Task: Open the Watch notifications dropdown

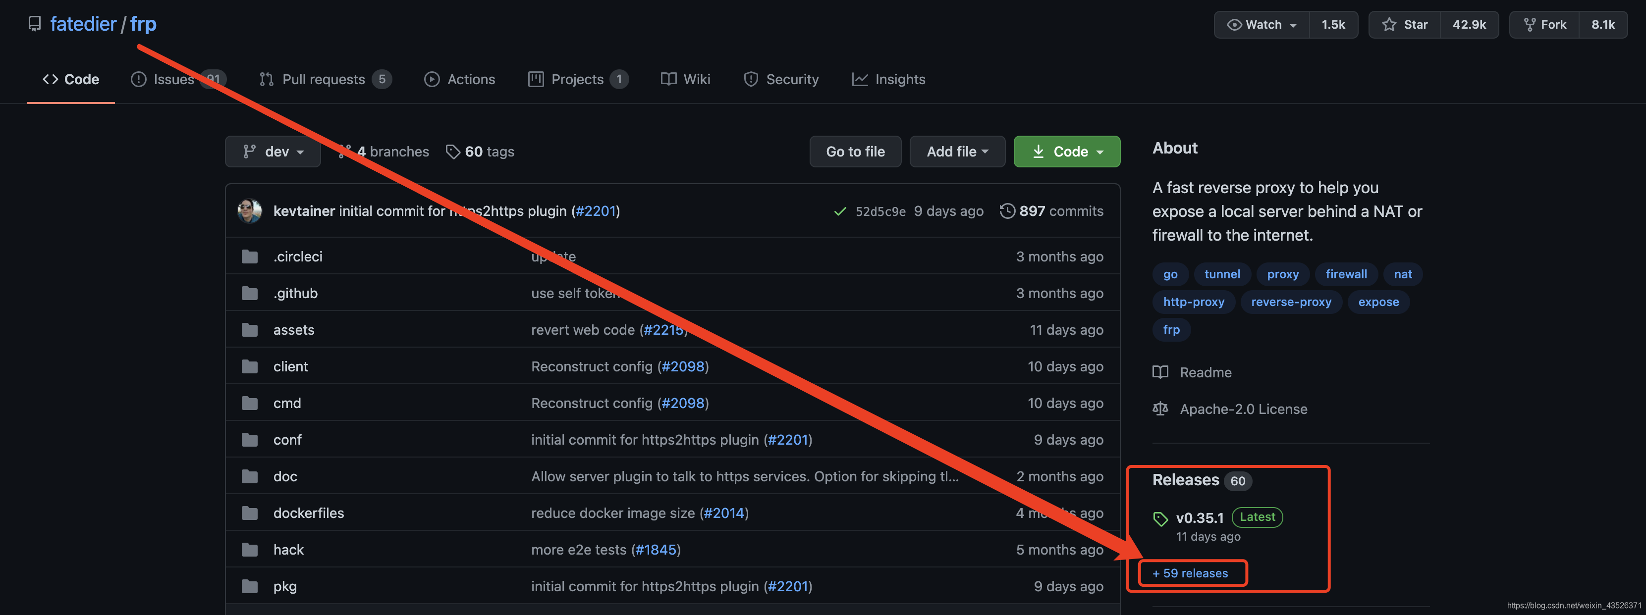Action: [x=1262, y=24]
